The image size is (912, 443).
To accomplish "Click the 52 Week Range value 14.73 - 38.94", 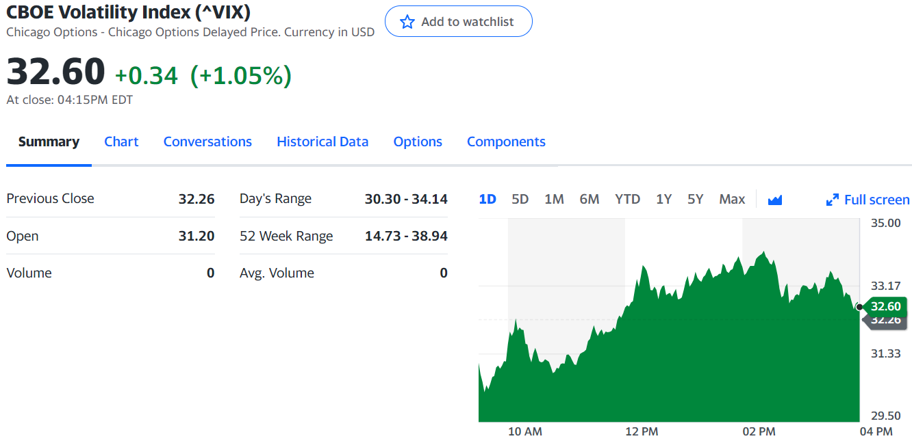I will pos(406,236).
